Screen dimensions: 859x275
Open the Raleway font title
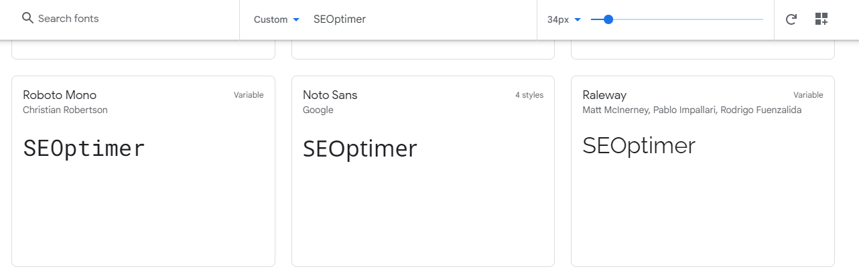[x=604, y=95]
